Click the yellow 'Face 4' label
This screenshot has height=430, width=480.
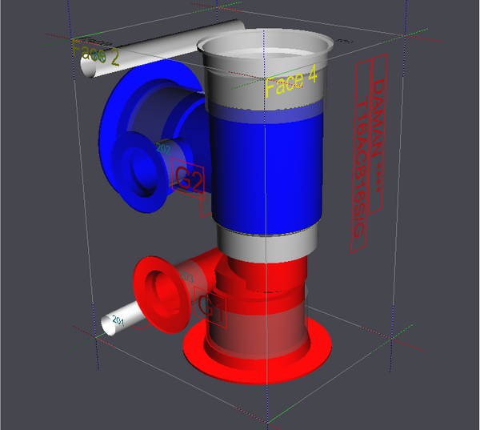(291, 82)
